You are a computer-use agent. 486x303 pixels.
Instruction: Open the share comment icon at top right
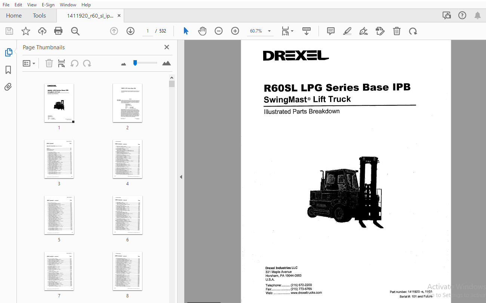[x=446, y=15]
